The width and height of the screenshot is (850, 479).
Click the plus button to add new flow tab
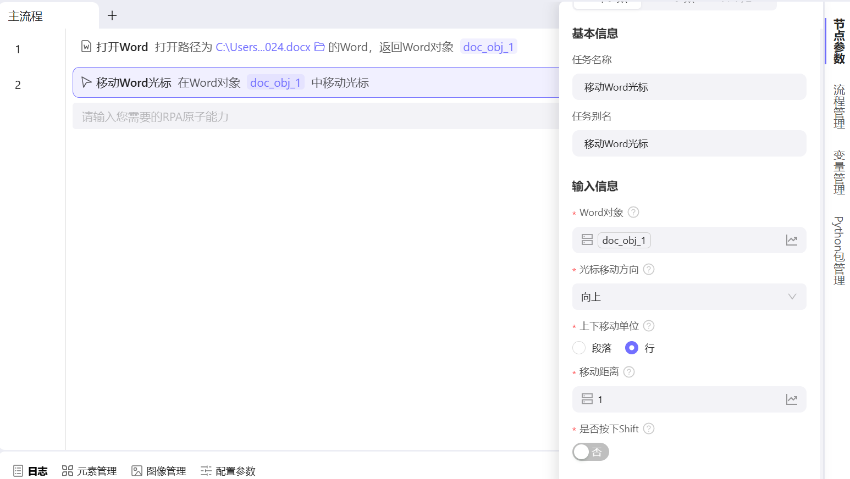(x=112, y=15)
